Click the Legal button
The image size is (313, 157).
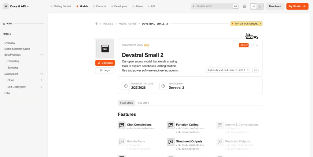[105, 70]
